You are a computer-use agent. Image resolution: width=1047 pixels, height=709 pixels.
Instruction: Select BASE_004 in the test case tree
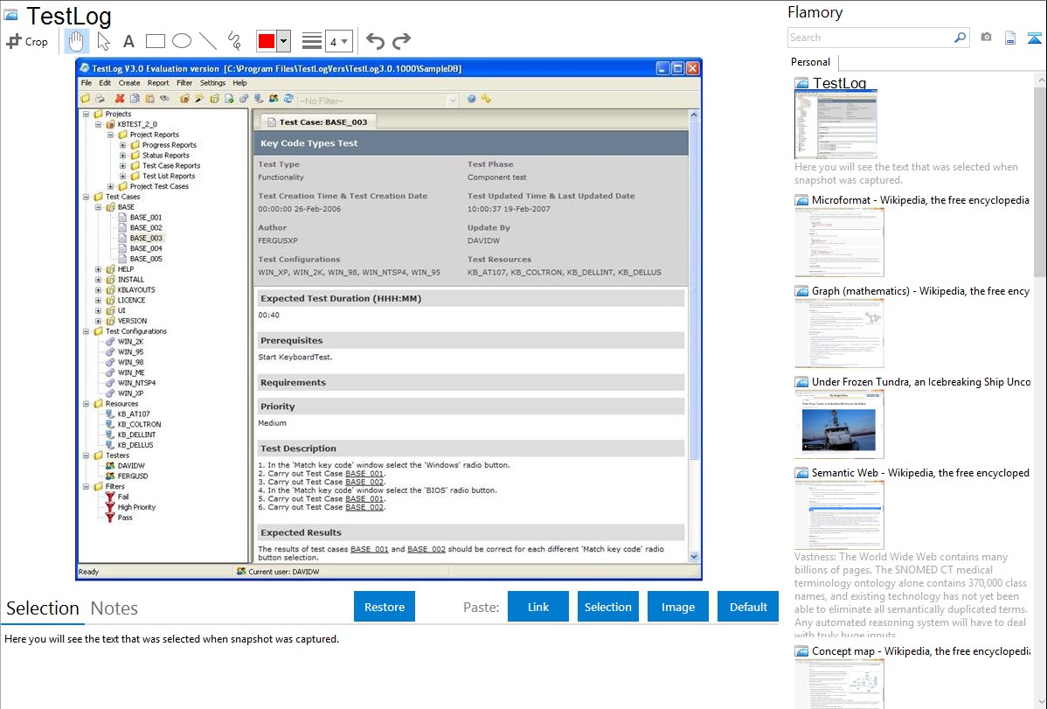[146, 248]
